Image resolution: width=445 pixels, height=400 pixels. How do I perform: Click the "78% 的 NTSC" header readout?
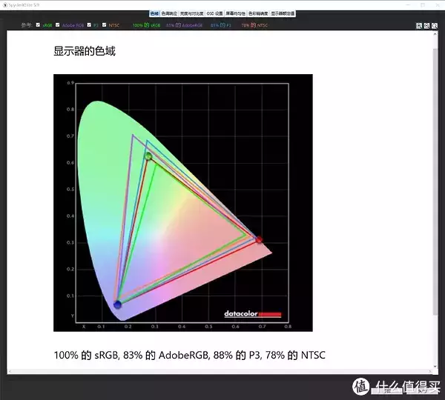254,25
